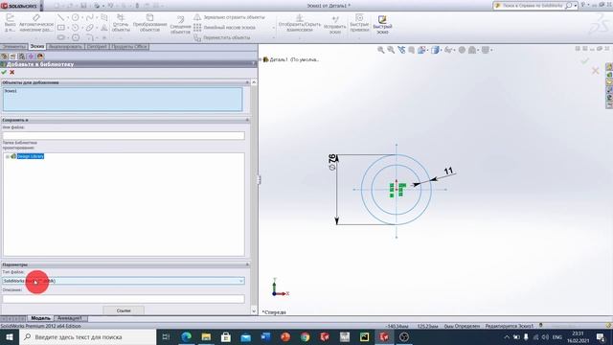Viewport: 613px width, 345px height.
Task: Click the Exit Sketch button
Action: [10, 23]
